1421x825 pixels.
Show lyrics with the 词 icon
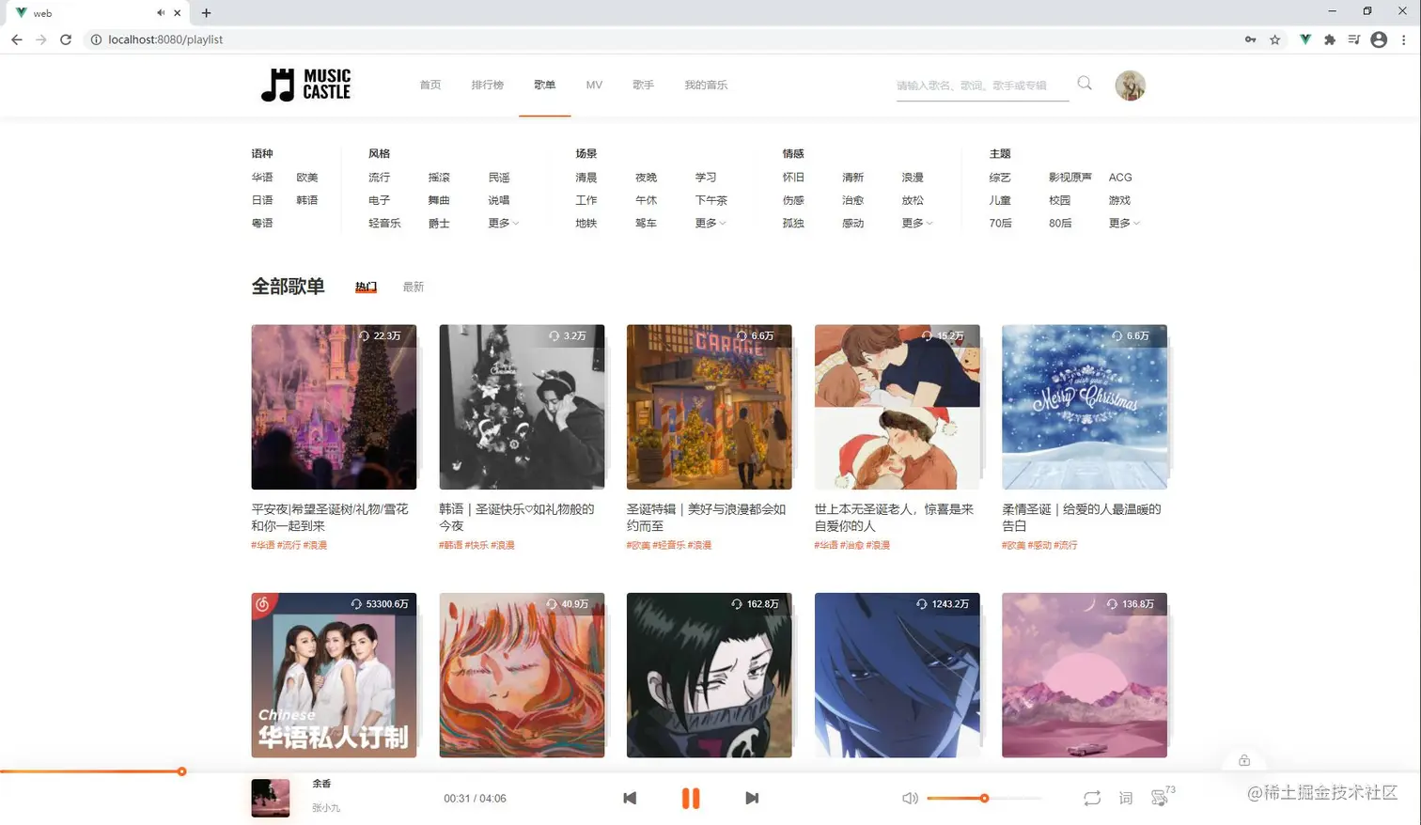tap(1126, 798)
